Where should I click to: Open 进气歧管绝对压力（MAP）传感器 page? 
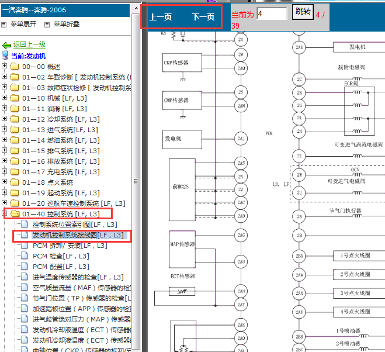click(x=82, y=320)
